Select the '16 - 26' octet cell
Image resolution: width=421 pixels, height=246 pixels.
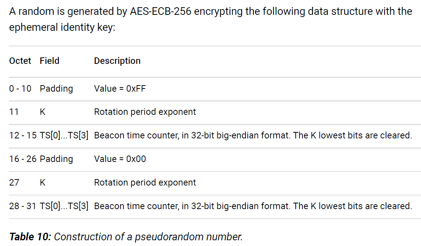click(23, 159)
